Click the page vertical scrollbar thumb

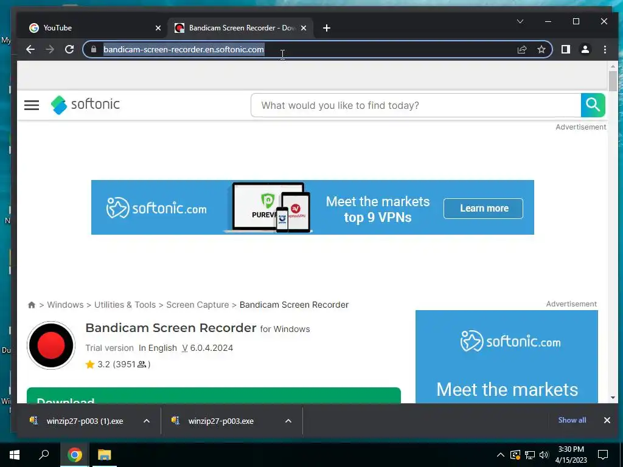pos(613,81)
